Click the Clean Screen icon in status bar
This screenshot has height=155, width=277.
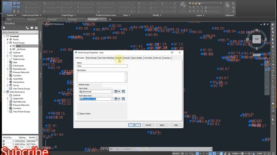pos(269,153)
